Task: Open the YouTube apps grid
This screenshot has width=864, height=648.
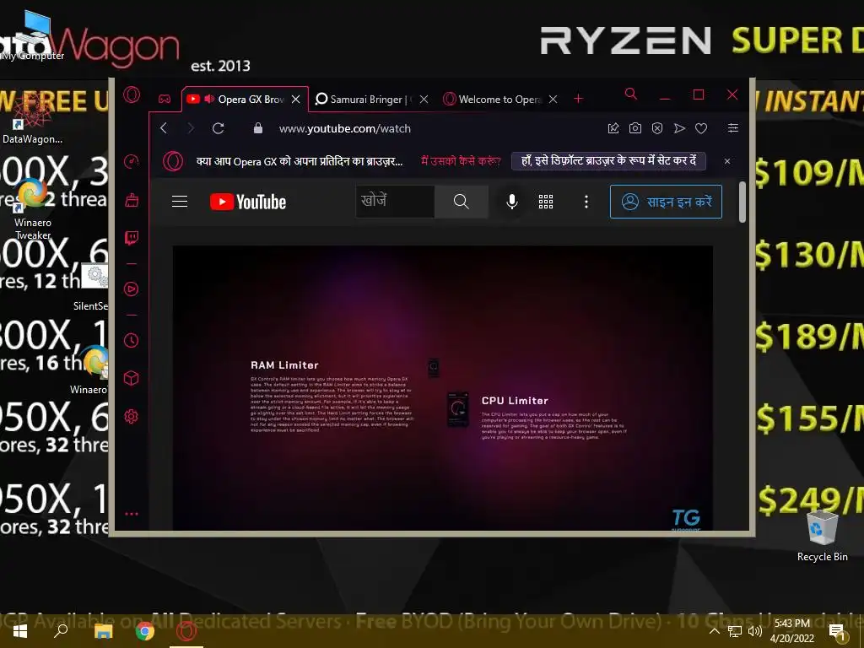Action: [546, 202]
